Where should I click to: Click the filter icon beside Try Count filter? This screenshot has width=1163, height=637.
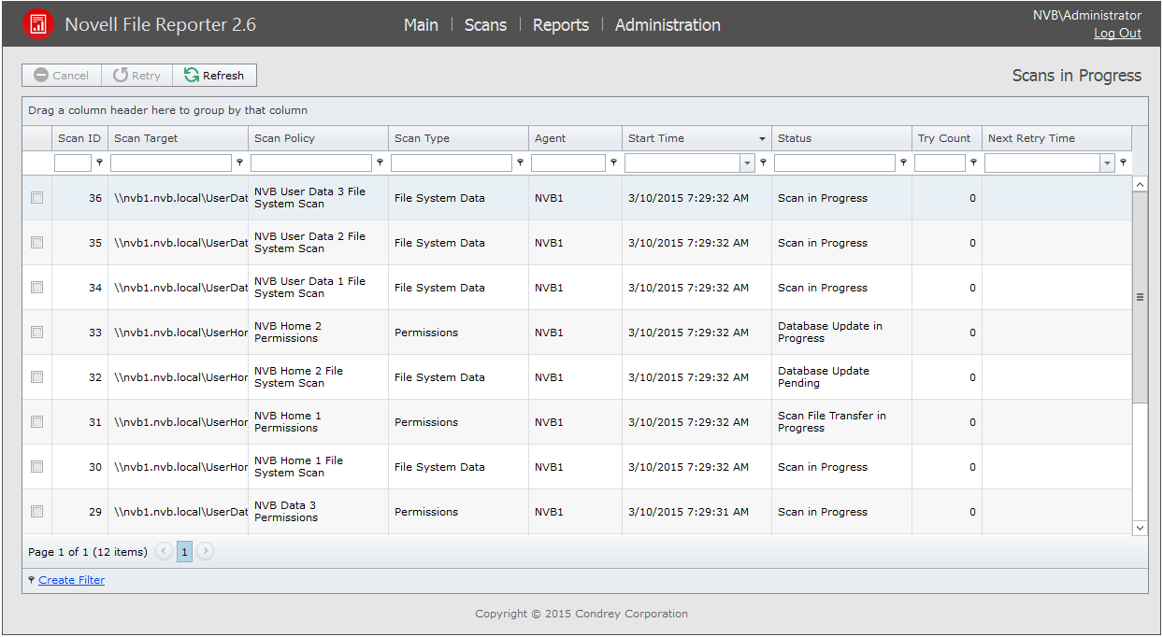[974, 163]
